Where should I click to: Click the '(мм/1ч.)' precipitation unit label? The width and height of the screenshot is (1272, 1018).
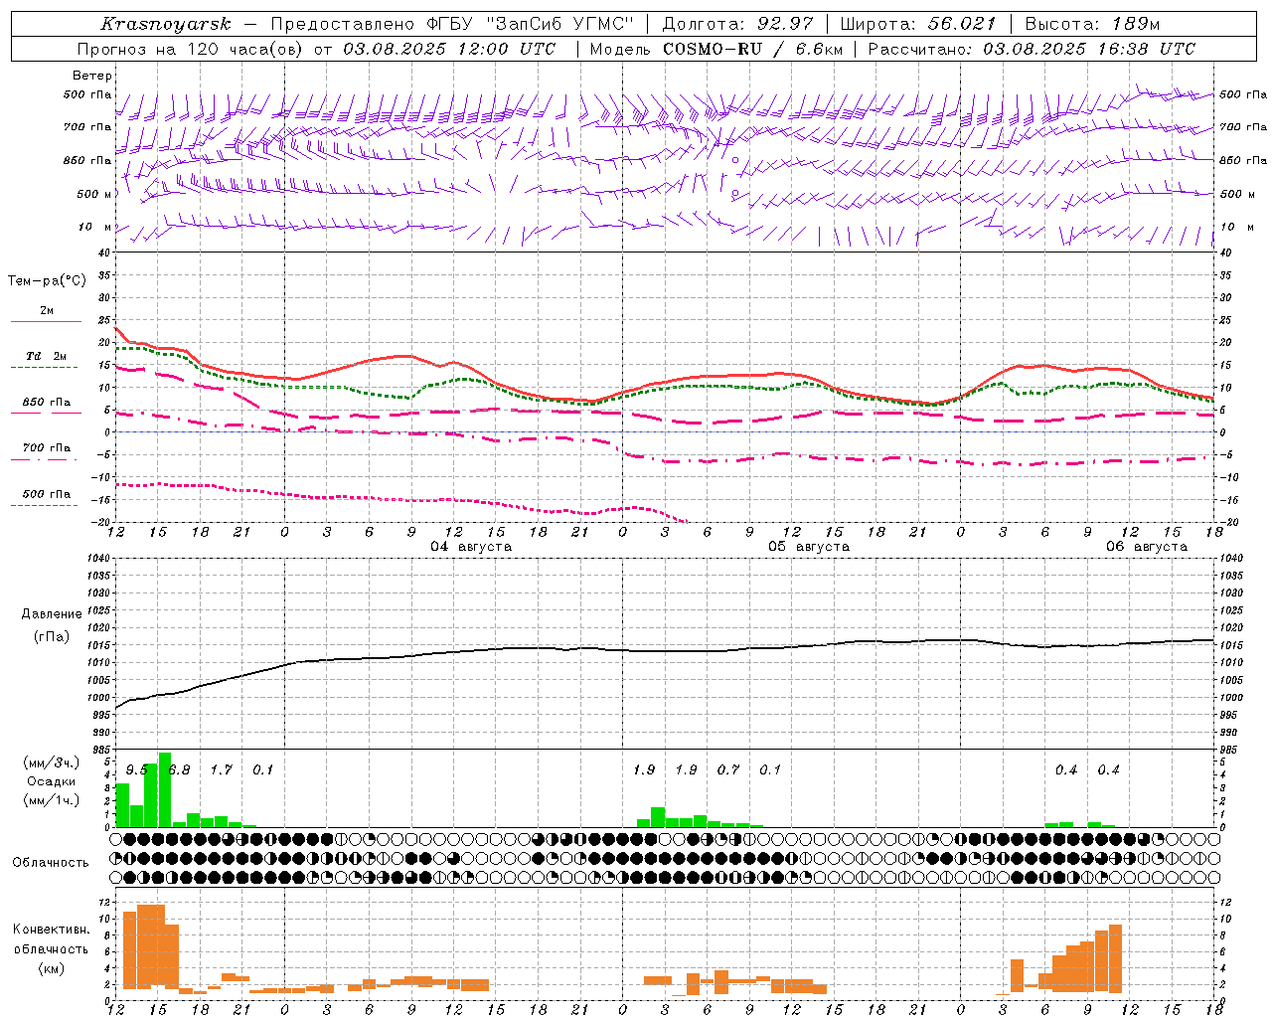52,800
